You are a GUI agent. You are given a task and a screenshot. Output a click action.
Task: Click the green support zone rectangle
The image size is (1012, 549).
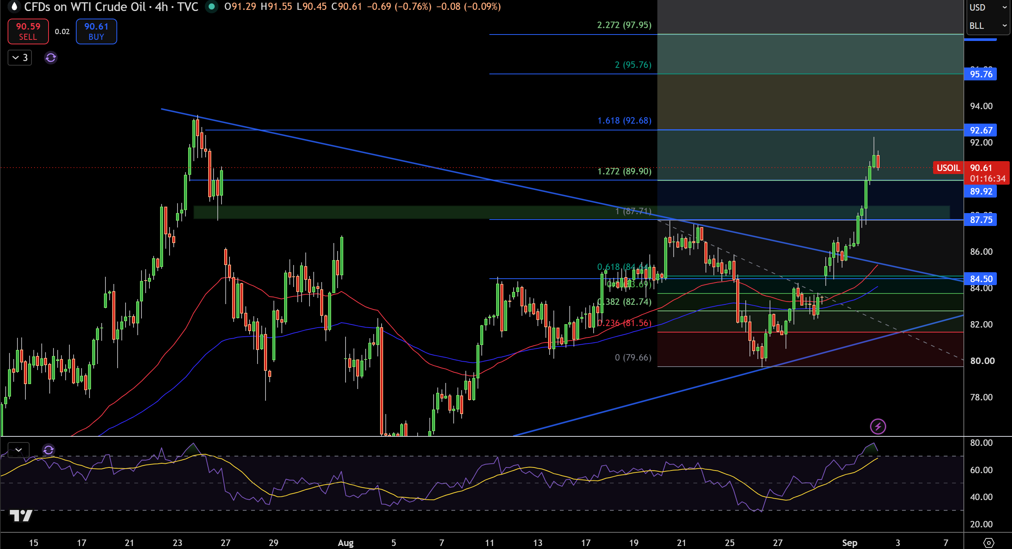tap(572, 212)
